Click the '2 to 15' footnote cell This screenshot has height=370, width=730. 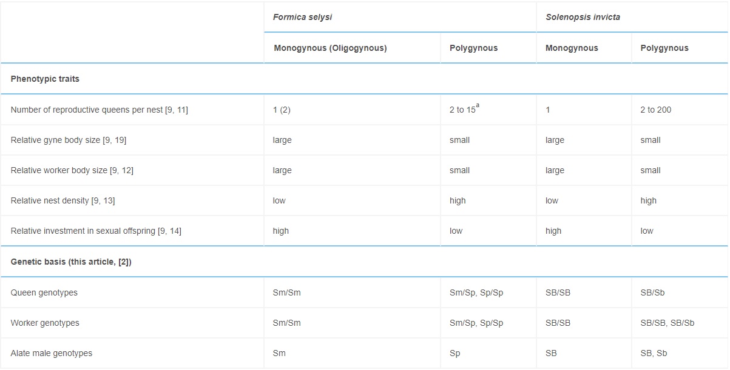coord(464,109)
